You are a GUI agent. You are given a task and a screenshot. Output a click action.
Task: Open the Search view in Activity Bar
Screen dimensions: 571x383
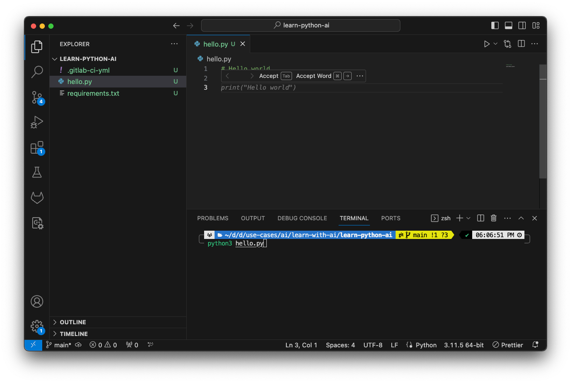(x=37, y=72)
